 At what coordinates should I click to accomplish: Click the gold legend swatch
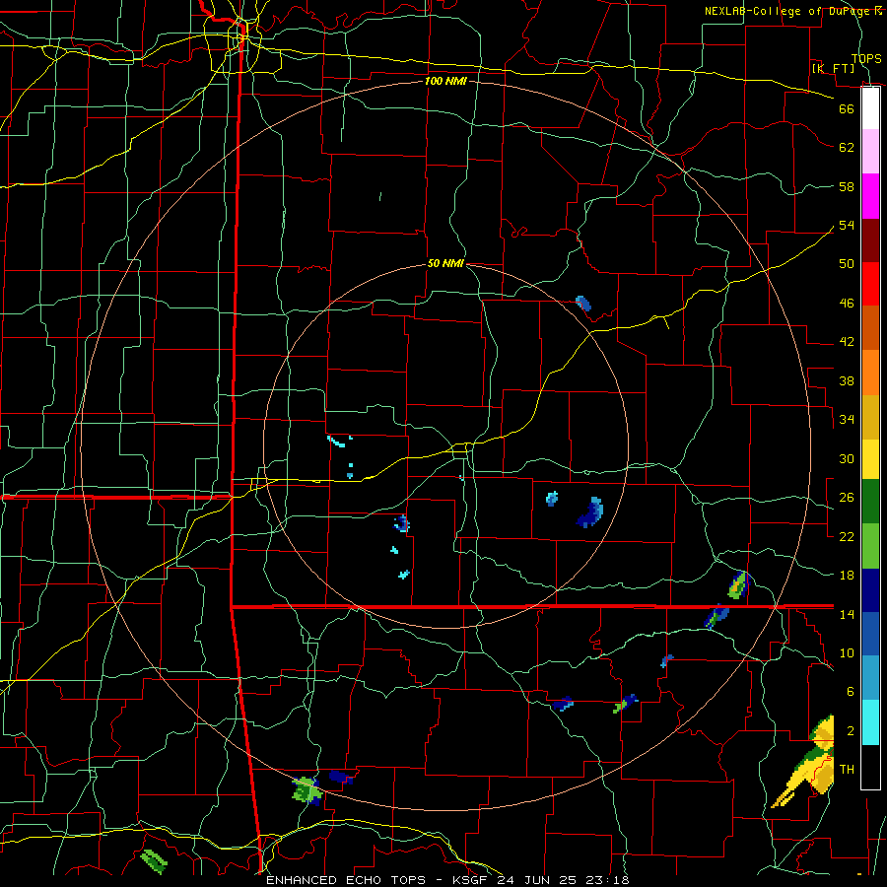pos(870,417)
